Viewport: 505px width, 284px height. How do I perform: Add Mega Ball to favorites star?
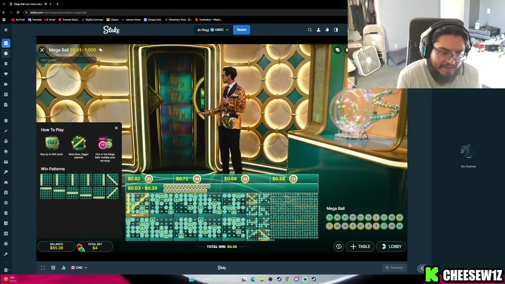(x=101, y=50)
